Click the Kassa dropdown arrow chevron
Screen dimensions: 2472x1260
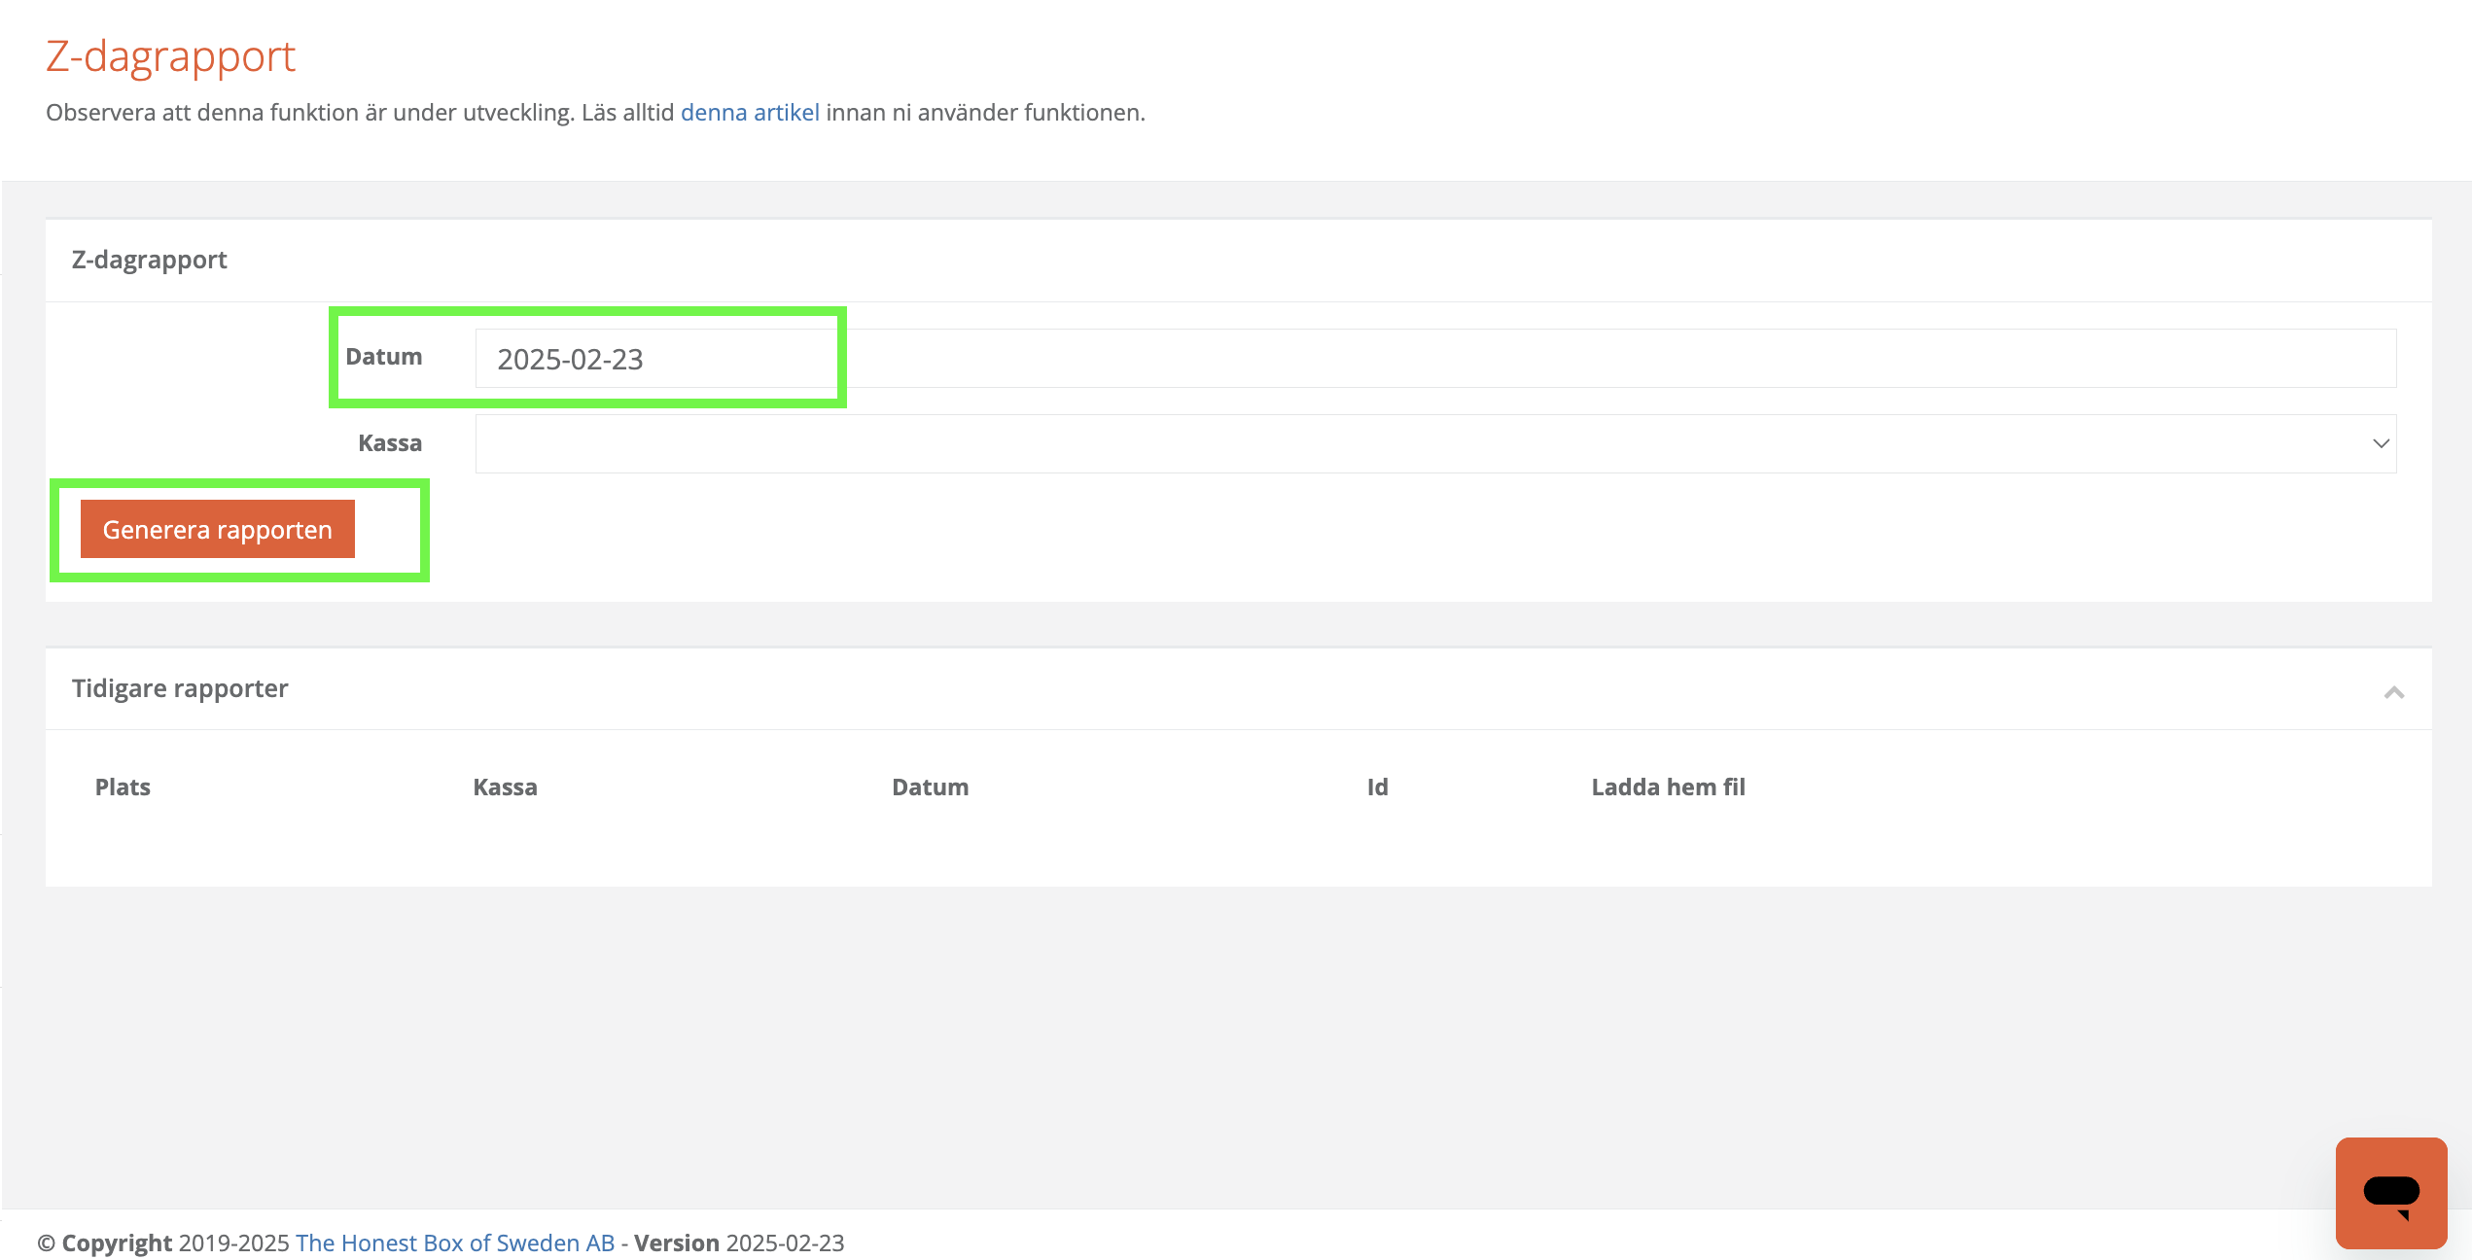[2381, 444]
